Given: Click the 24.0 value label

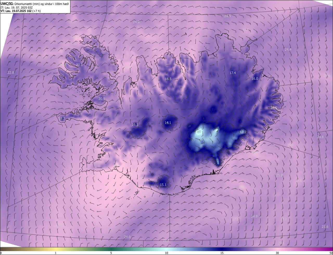Looking at the screenshot, I should pyautogui.click(x=127, y=237).
